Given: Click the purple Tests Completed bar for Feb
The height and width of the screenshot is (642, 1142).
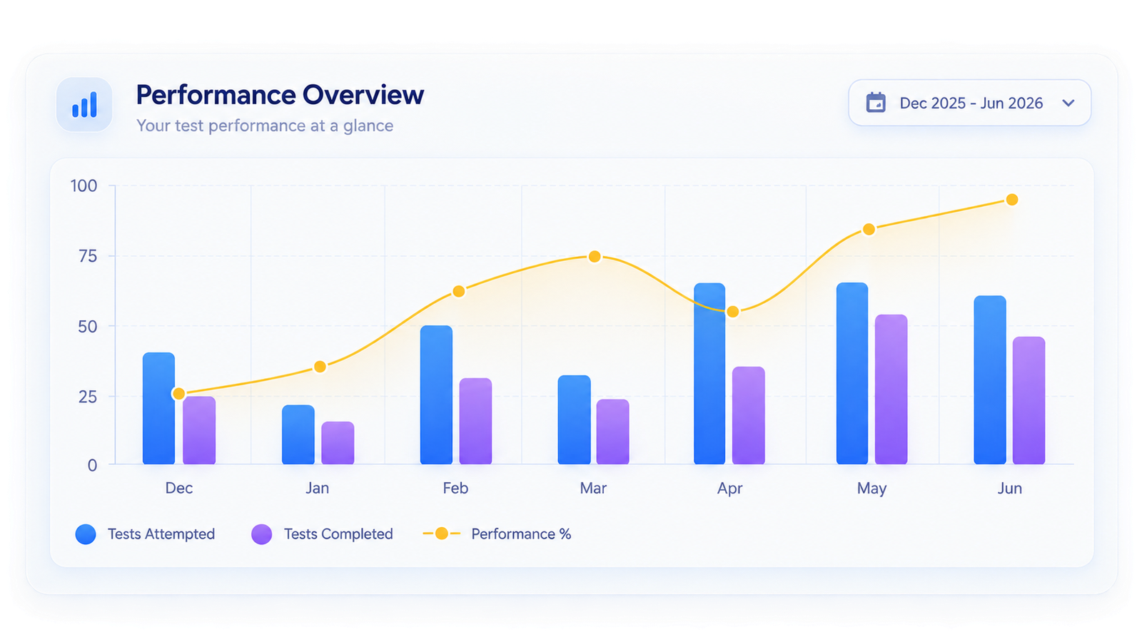Looking at the screenshot, I should (475, 422).
